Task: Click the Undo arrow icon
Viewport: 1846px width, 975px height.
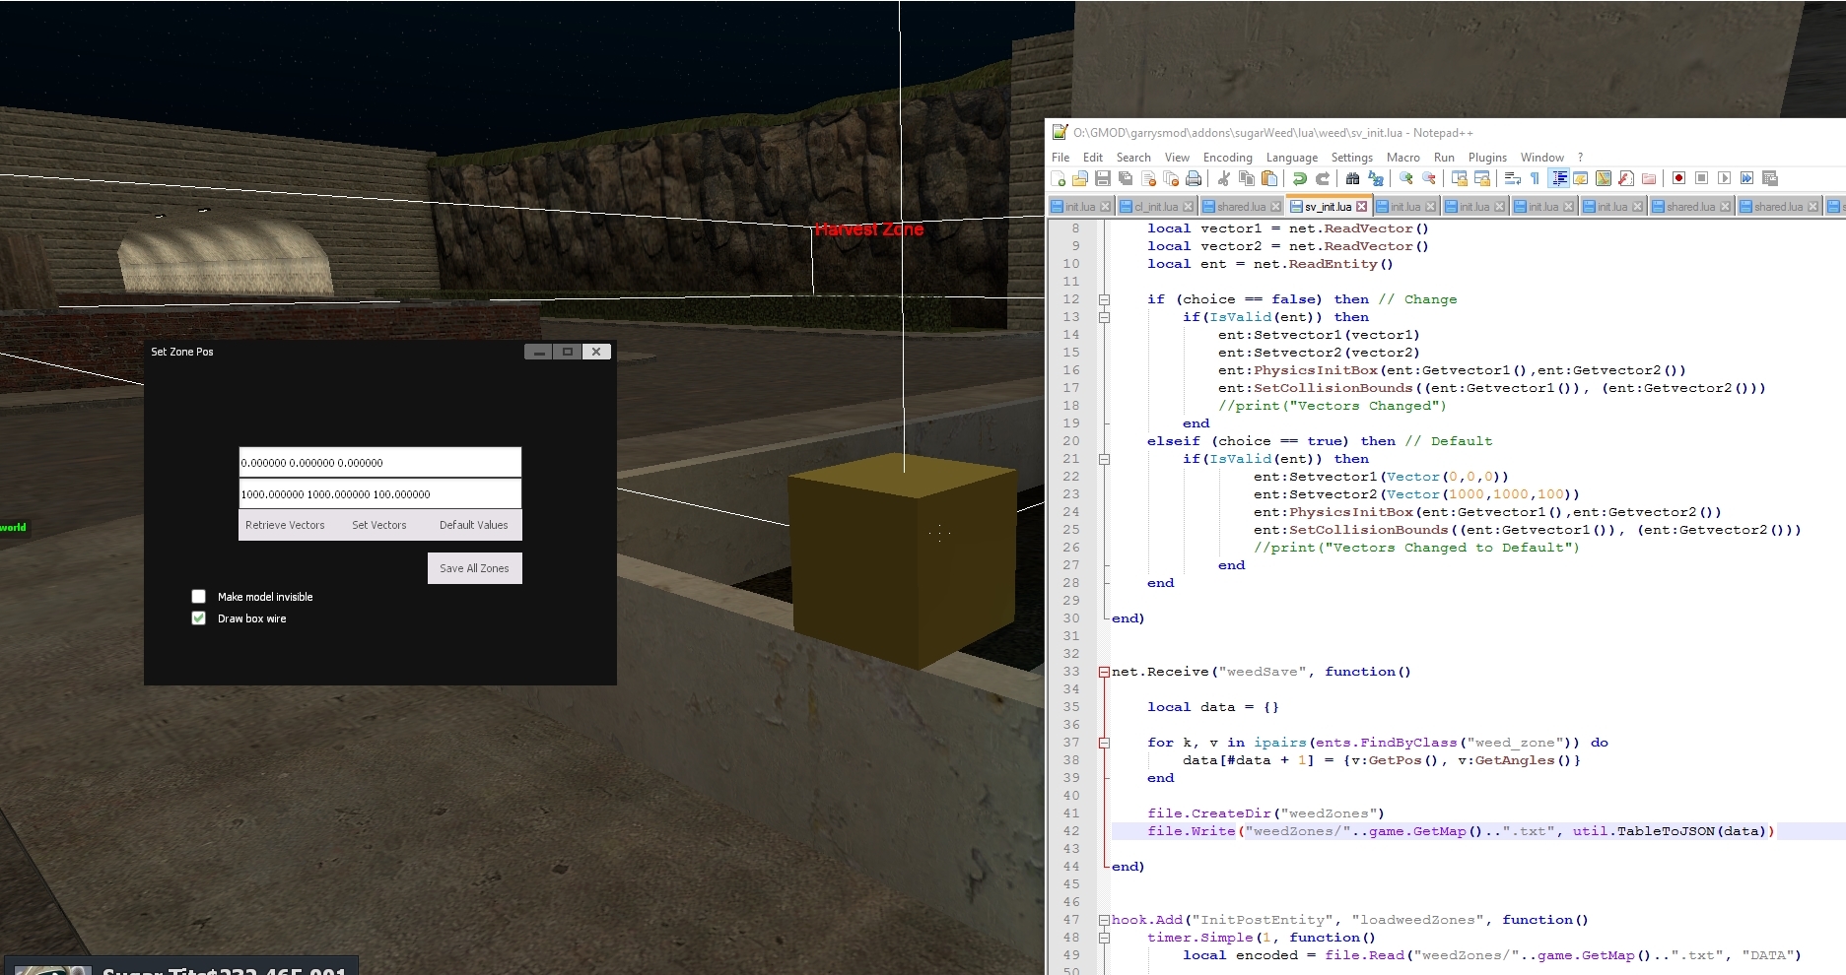Action: coord(1300,178)
